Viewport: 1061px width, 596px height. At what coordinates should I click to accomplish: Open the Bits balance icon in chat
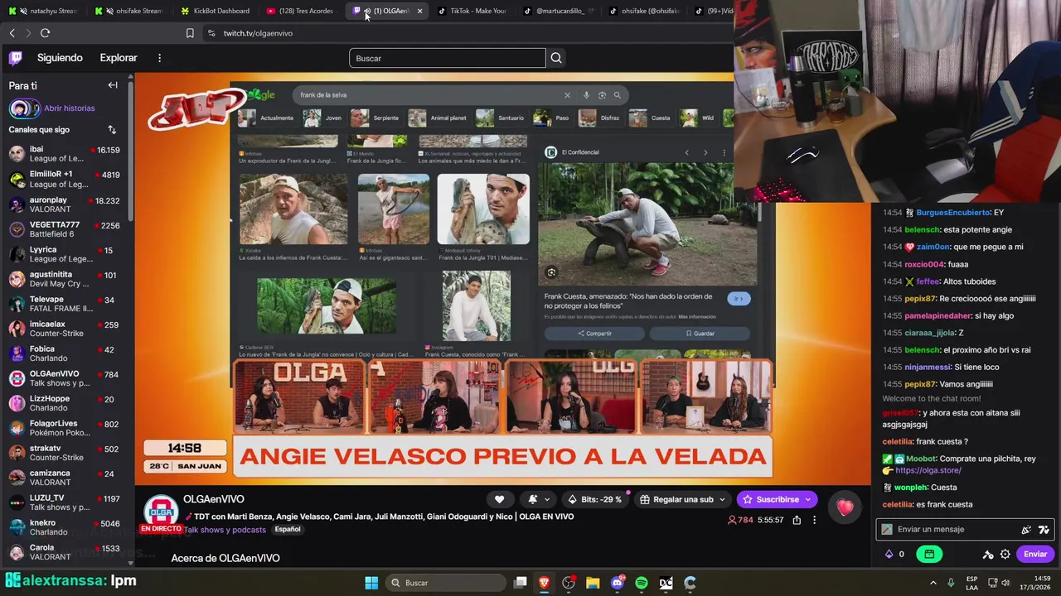[x=889, y=554]
